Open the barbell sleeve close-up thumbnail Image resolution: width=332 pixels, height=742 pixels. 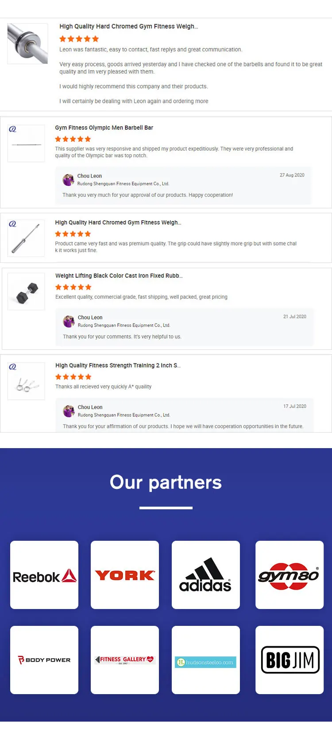(x=27, y=43)
